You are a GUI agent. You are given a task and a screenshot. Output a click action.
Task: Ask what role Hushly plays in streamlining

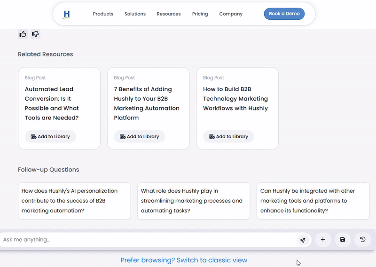(x=194, y=201)
